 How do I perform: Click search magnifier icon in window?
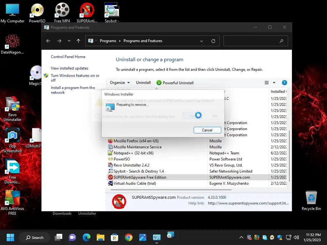[281, 41]
